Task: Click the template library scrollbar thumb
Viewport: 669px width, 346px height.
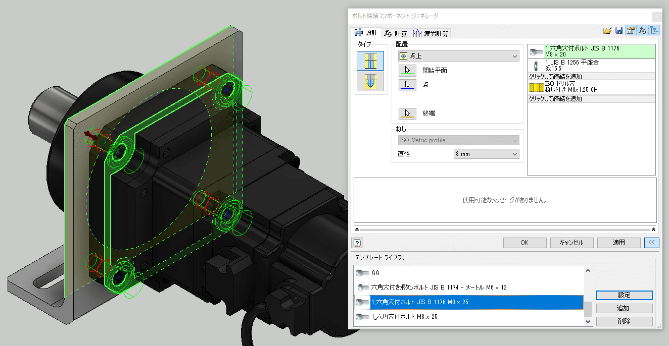Action: click(588, 308)
